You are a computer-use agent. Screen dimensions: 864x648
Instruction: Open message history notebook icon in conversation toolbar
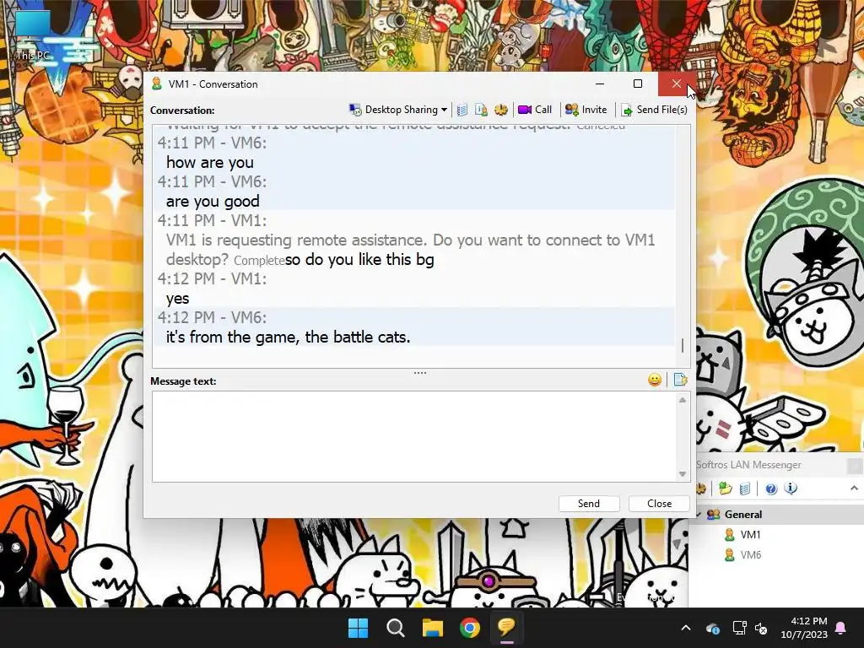coord(462,110)
